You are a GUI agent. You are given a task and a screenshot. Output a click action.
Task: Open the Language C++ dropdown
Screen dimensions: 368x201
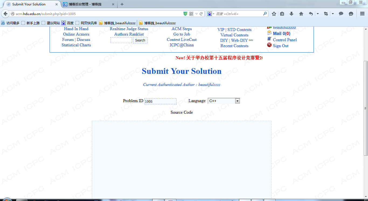[x=224, y=101]
